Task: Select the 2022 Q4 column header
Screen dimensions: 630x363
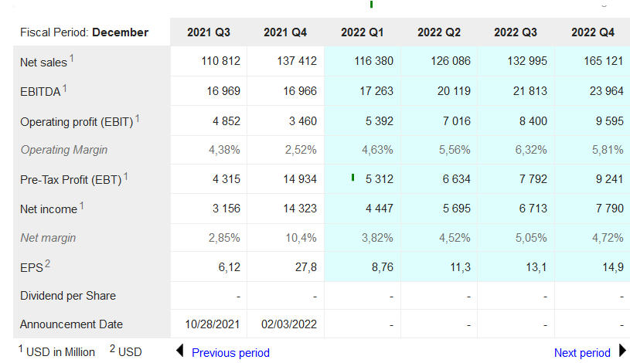Action: 593,32
